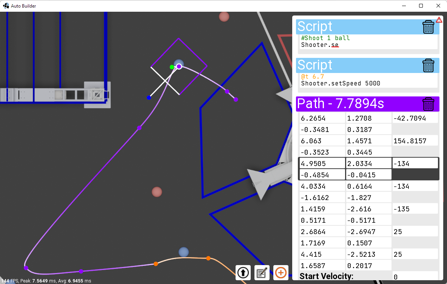Select the blue waypoint node
Screen dimensions: 447x284
(x=149, y=97)
